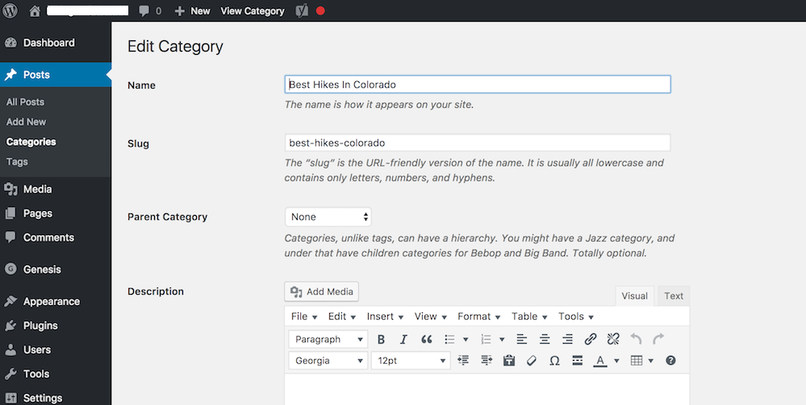This screenshot has width=806, height=405.
Task: Open the site home icon
Action: [35, 10]
